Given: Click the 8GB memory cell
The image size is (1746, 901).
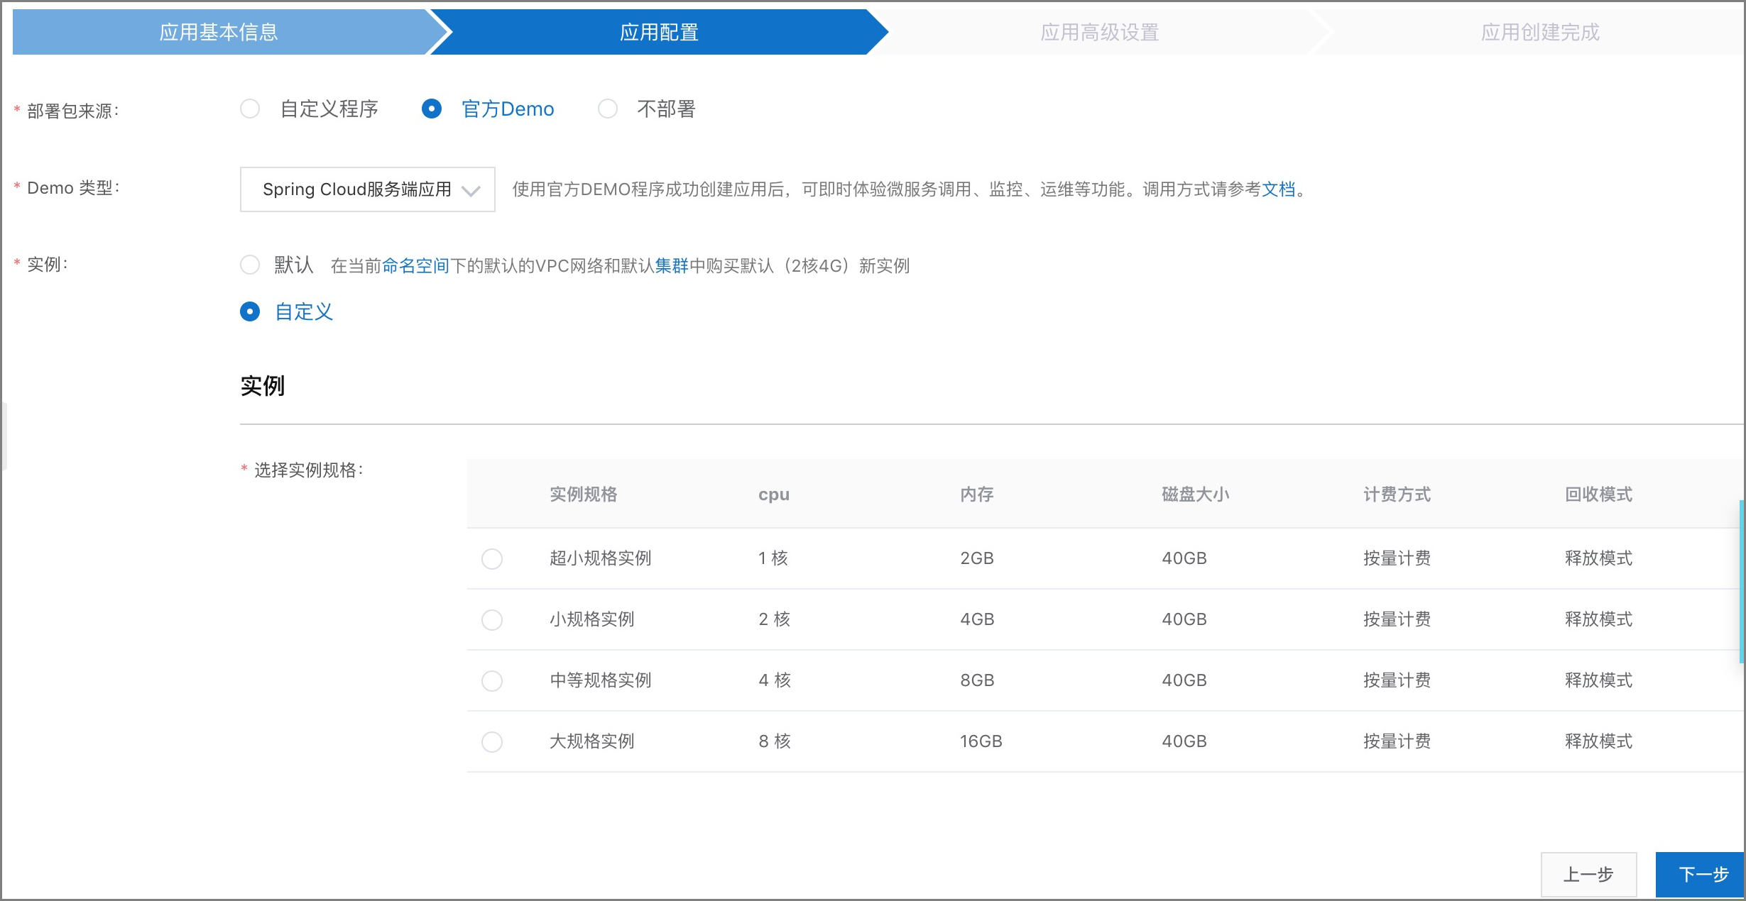Looking at the screenshot, I should pos(977,680).
